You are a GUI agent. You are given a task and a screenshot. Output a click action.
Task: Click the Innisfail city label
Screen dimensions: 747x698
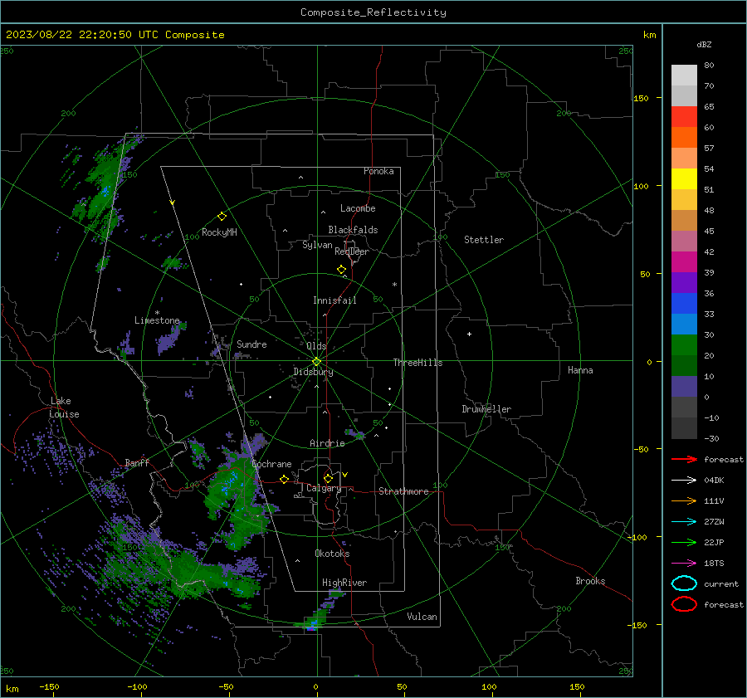click(334, 300)
